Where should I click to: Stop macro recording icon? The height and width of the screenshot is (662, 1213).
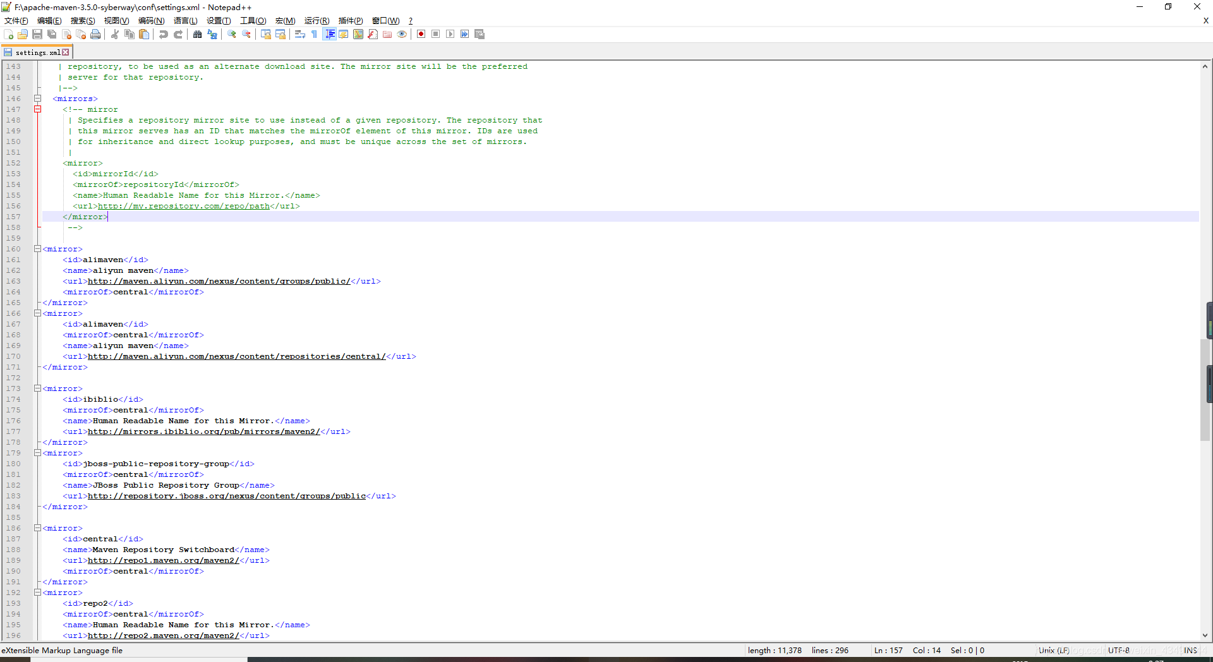tap(436, 34)
